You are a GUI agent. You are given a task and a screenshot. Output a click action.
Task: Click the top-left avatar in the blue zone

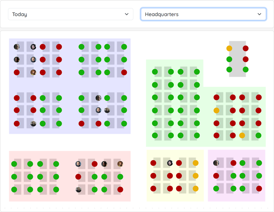click(x=17, y=46)
